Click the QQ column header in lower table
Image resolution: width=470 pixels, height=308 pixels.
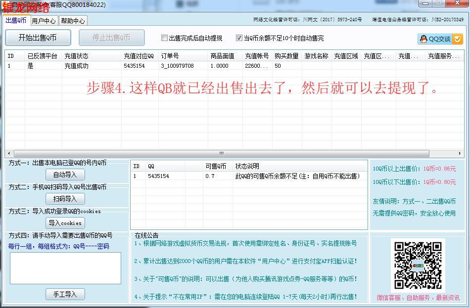tap(165, 166)
